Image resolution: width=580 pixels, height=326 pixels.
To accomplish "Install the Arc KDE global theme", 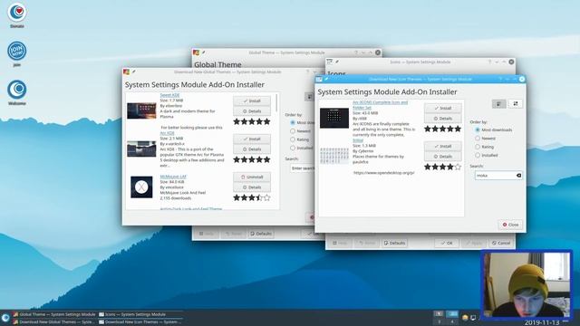I will tap(252, 139).
